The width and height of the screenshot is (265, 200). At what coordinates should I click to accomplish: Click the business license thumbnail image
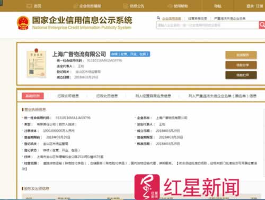tap(37, 63)
